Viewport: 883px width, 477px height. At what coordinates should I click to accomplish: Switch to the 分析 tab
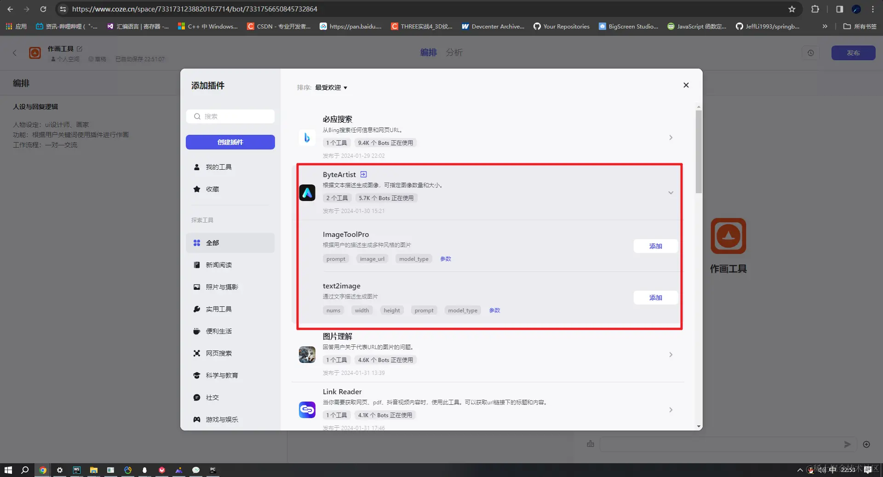pos(454,52)
